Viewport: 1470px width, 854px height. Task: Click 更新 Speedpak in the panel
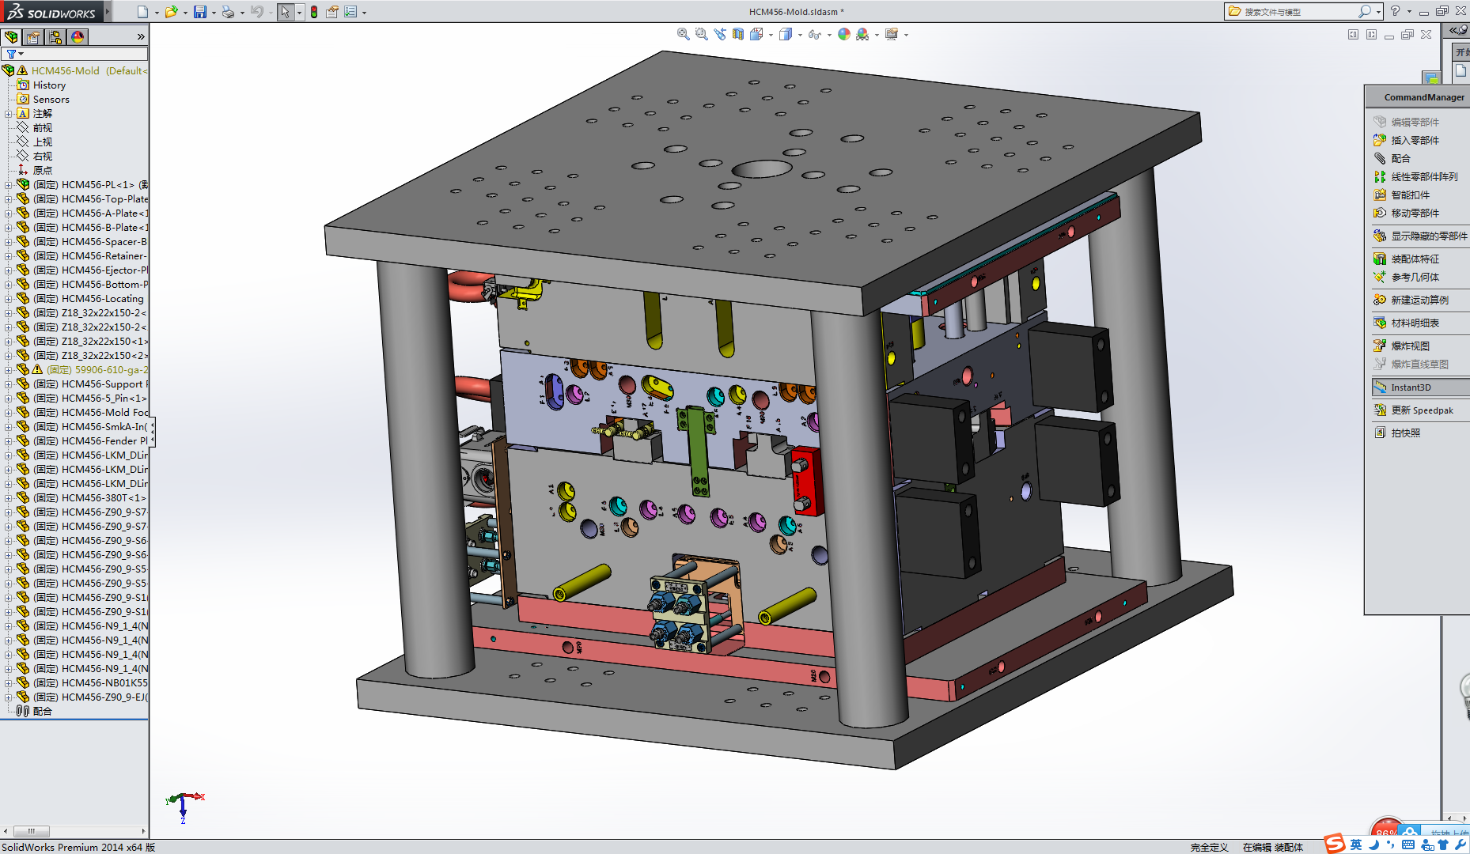pos(1419,410)
